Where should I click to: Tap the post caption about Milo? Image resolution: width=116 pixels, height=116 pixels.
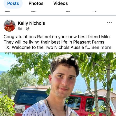tap(57, 42)
